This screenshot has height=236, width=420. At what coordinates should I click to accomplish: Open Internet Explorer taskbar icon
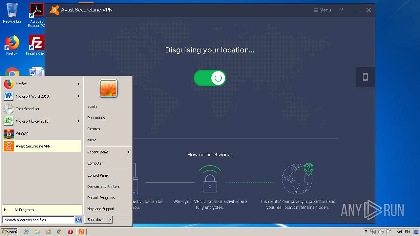(26, 232)
